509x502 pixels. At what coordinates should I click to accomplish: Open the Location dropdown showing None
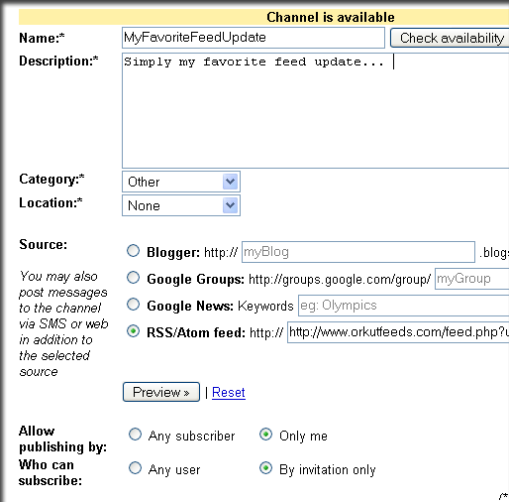pyautogui.click(x=181, y=205)
